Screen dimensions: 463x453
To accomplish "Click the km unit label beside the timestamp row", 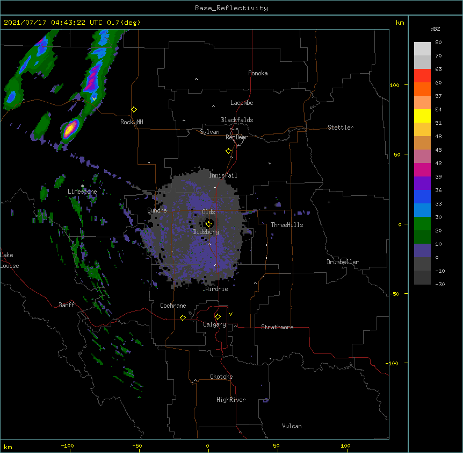I will [x=400, y=23].
